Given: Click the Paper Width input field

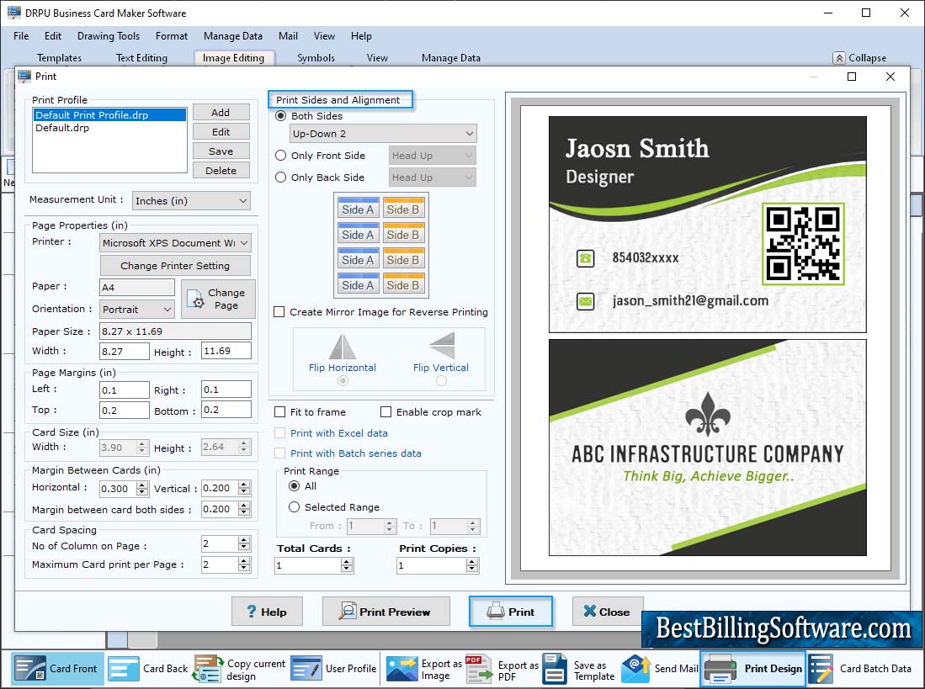Looking at the screenshot, I should pos(125,352).
